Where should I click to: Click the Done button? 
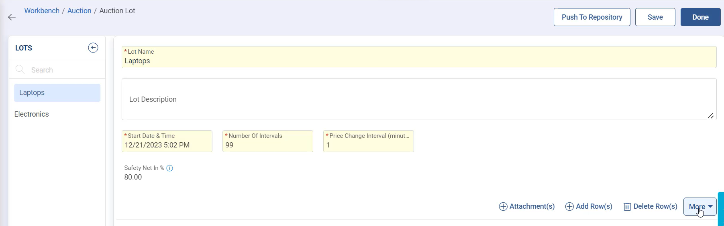coord(700,17)
